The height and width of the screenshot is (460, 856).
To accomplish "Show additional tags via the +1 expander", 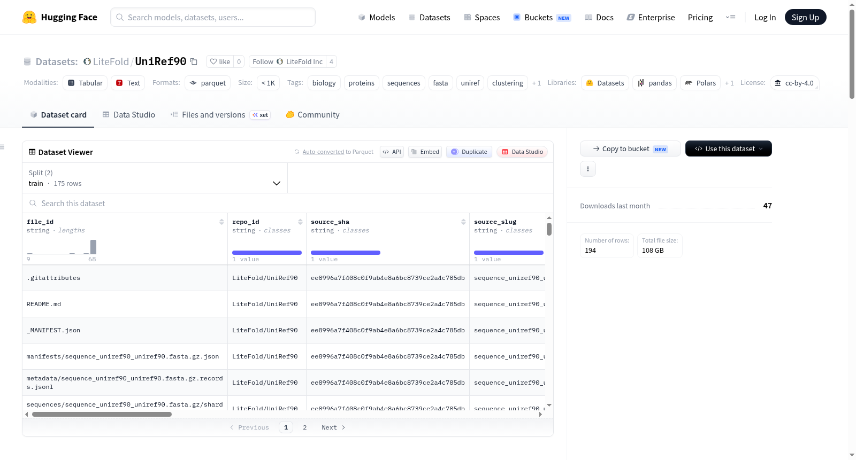I will tap(536, 83).
